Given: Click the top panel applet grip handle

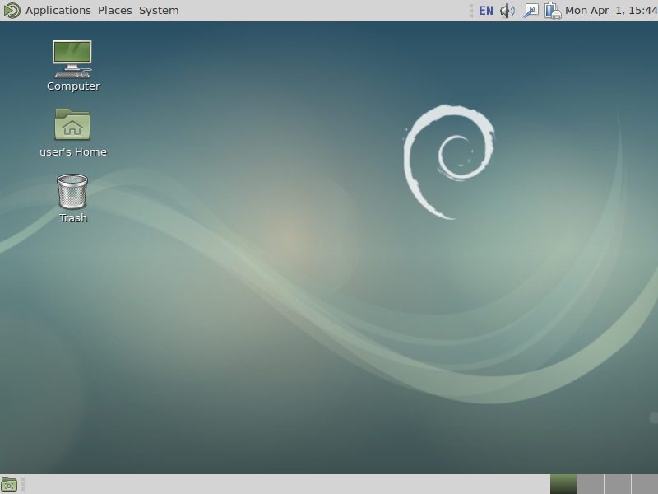Looking at the screenshot, I should click(x=471, y=11).
